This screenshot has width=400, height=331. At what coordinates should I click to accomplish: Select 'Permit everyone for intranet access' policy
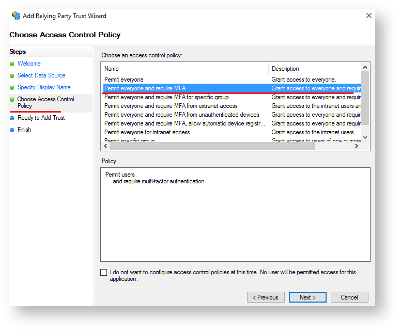147,132
